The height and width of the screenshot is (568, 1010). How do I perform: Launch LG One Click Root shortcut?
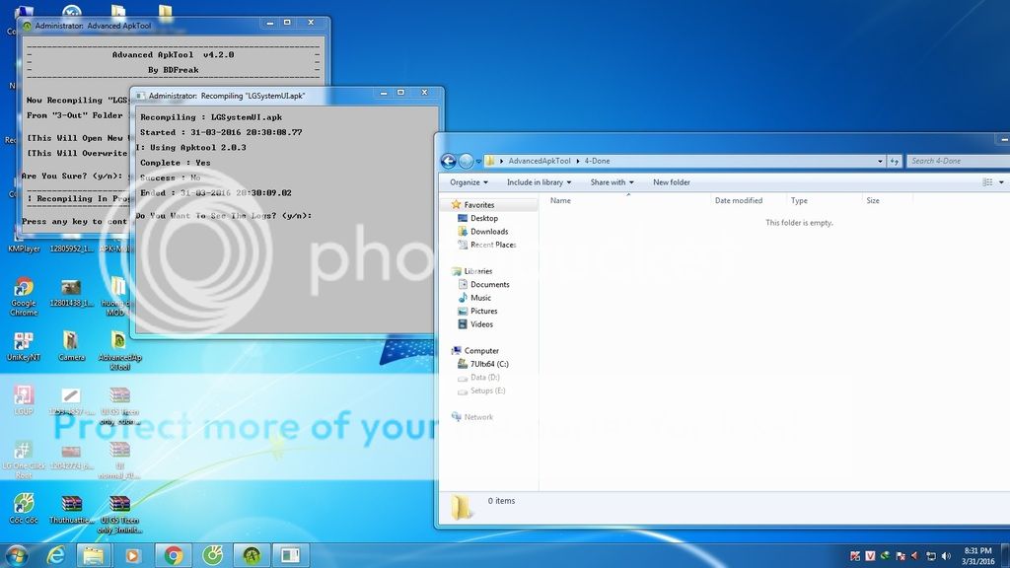pos(24,460)
